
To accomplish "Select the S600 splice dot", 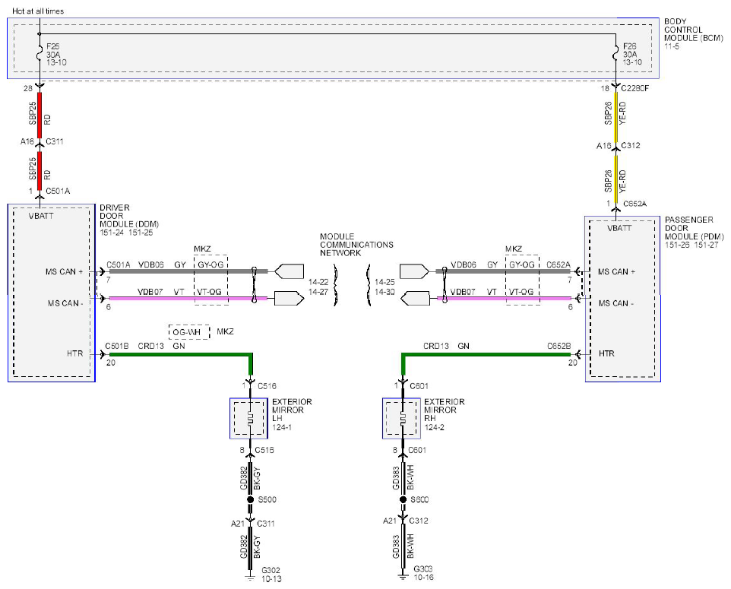I will [403, 499].
